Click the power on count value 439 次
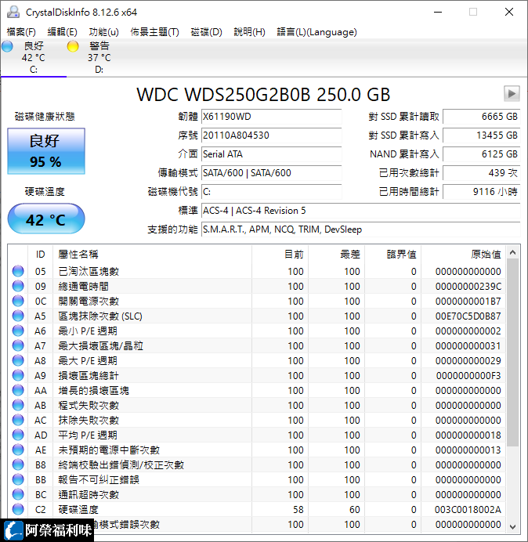The height and width of the screenshot is (542, 528). click(x=481, y=172)
